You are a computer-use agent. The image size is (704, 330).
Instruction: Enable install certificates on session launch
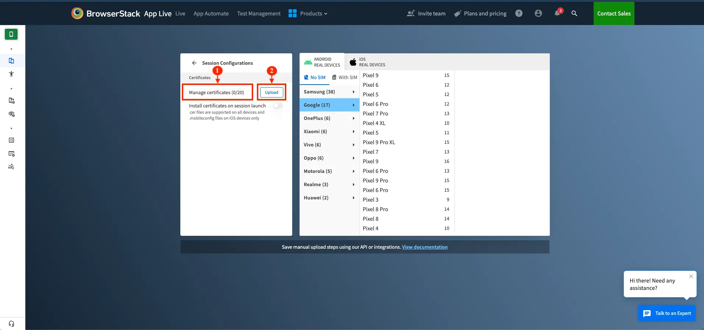(x=278, y=106)
